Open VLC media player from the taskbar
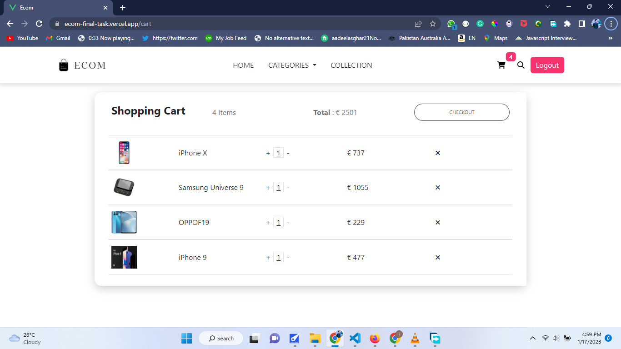The width and height of the screenshot is (621, 349). pos(414,338)
